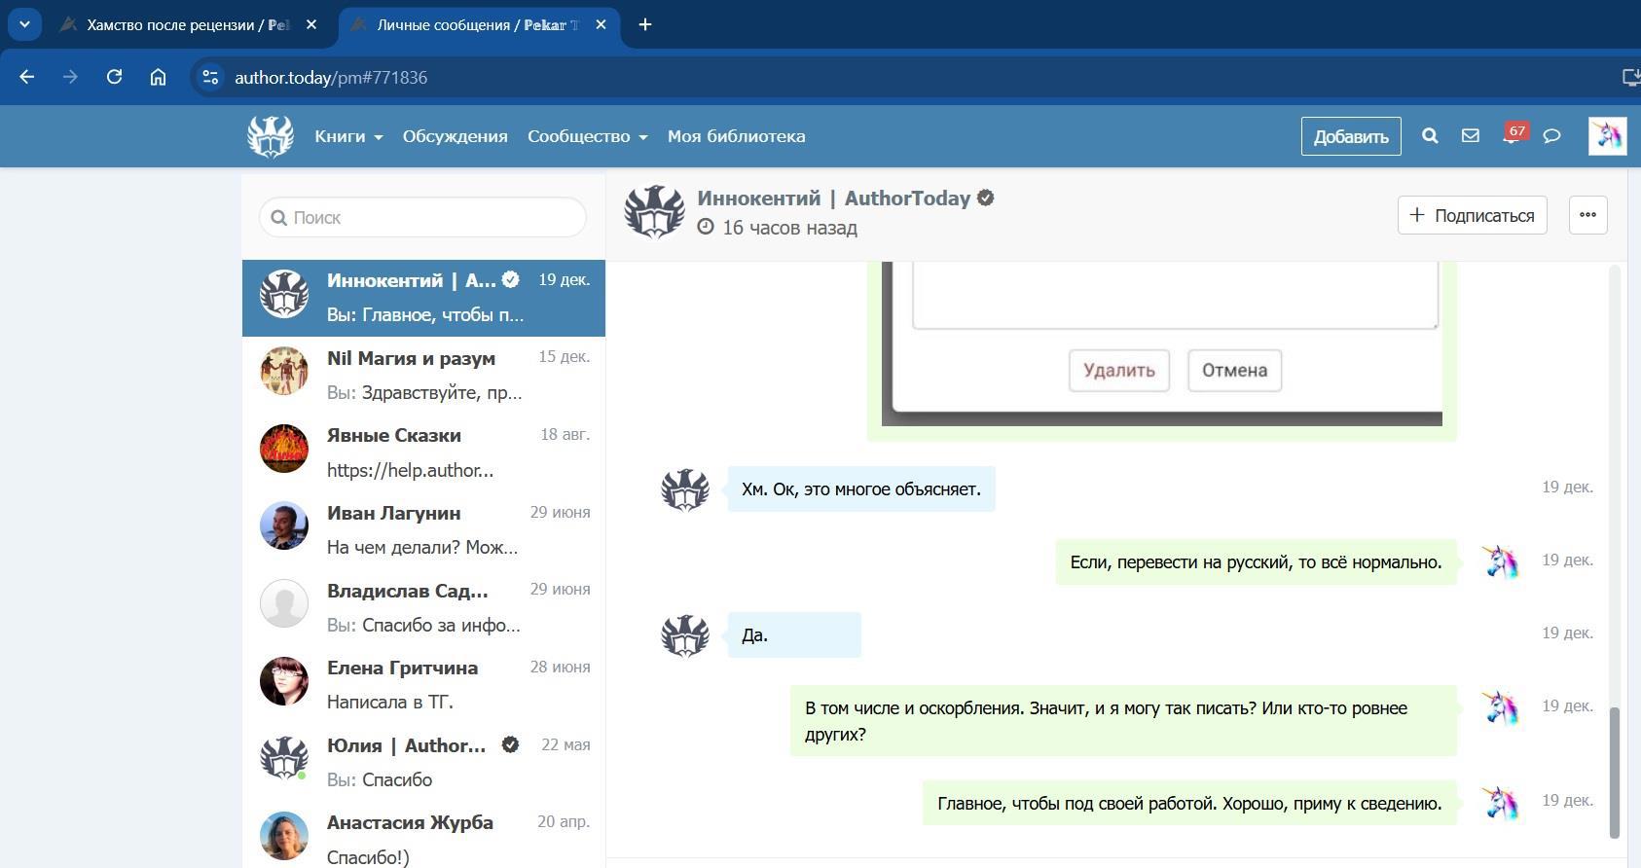Click the Подписаться button
1641x868 pixels.
1473,215
